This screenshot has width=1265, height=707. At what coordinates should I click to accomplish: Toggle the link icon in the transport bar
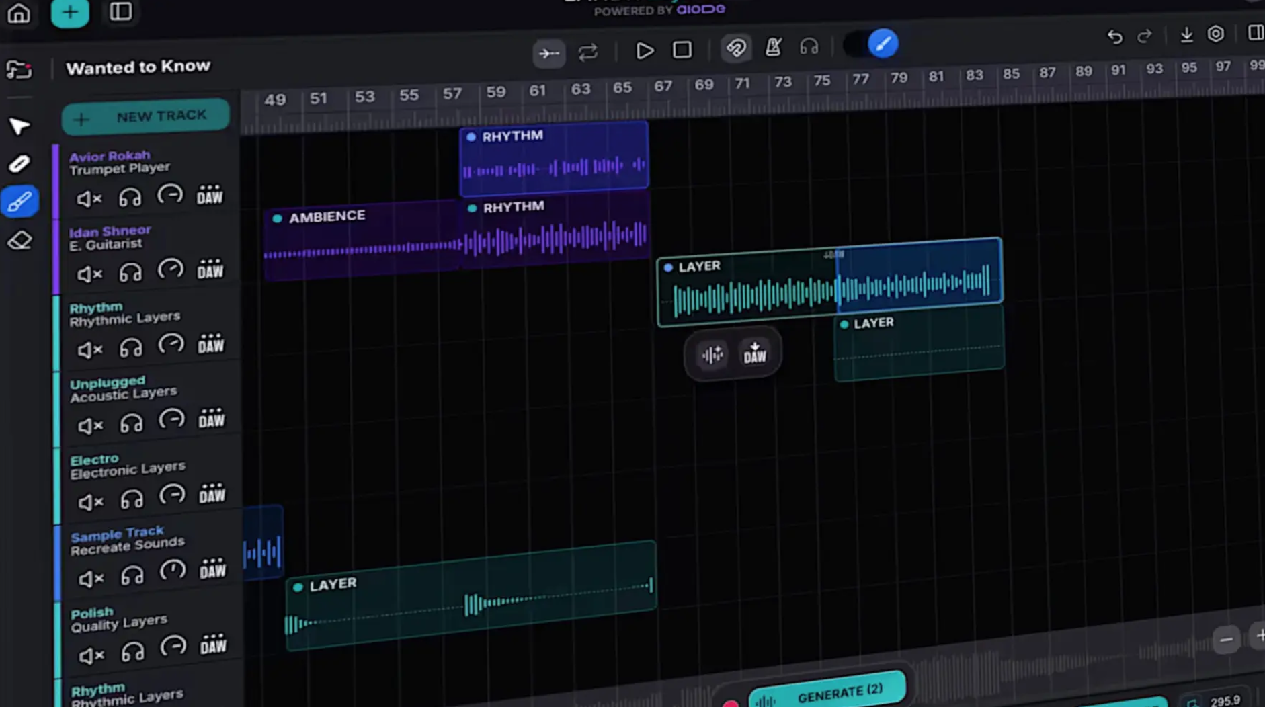point(736,48)
